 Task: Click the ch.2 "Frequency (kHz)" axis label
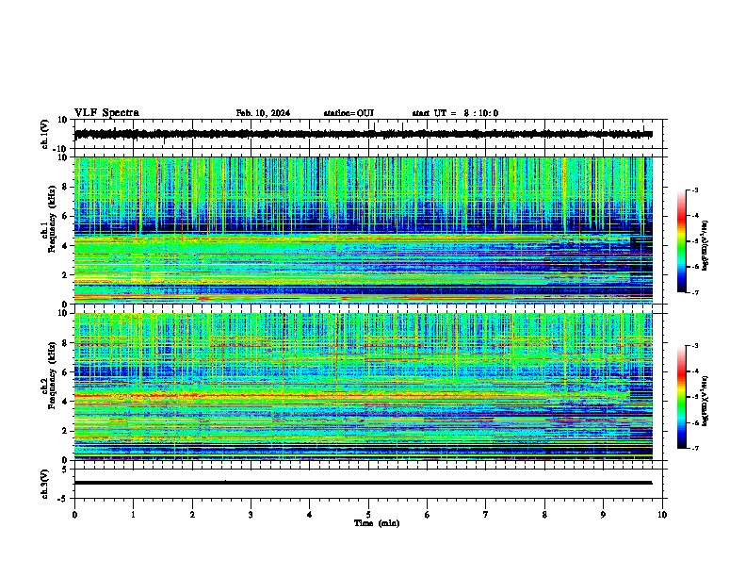pos(52,375)
